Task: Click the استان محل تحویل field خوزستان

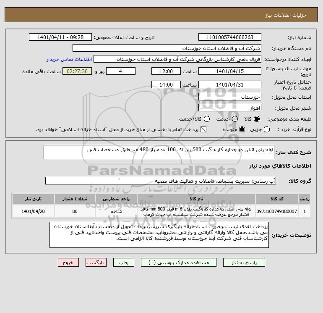Action: (x=230, y=97)
